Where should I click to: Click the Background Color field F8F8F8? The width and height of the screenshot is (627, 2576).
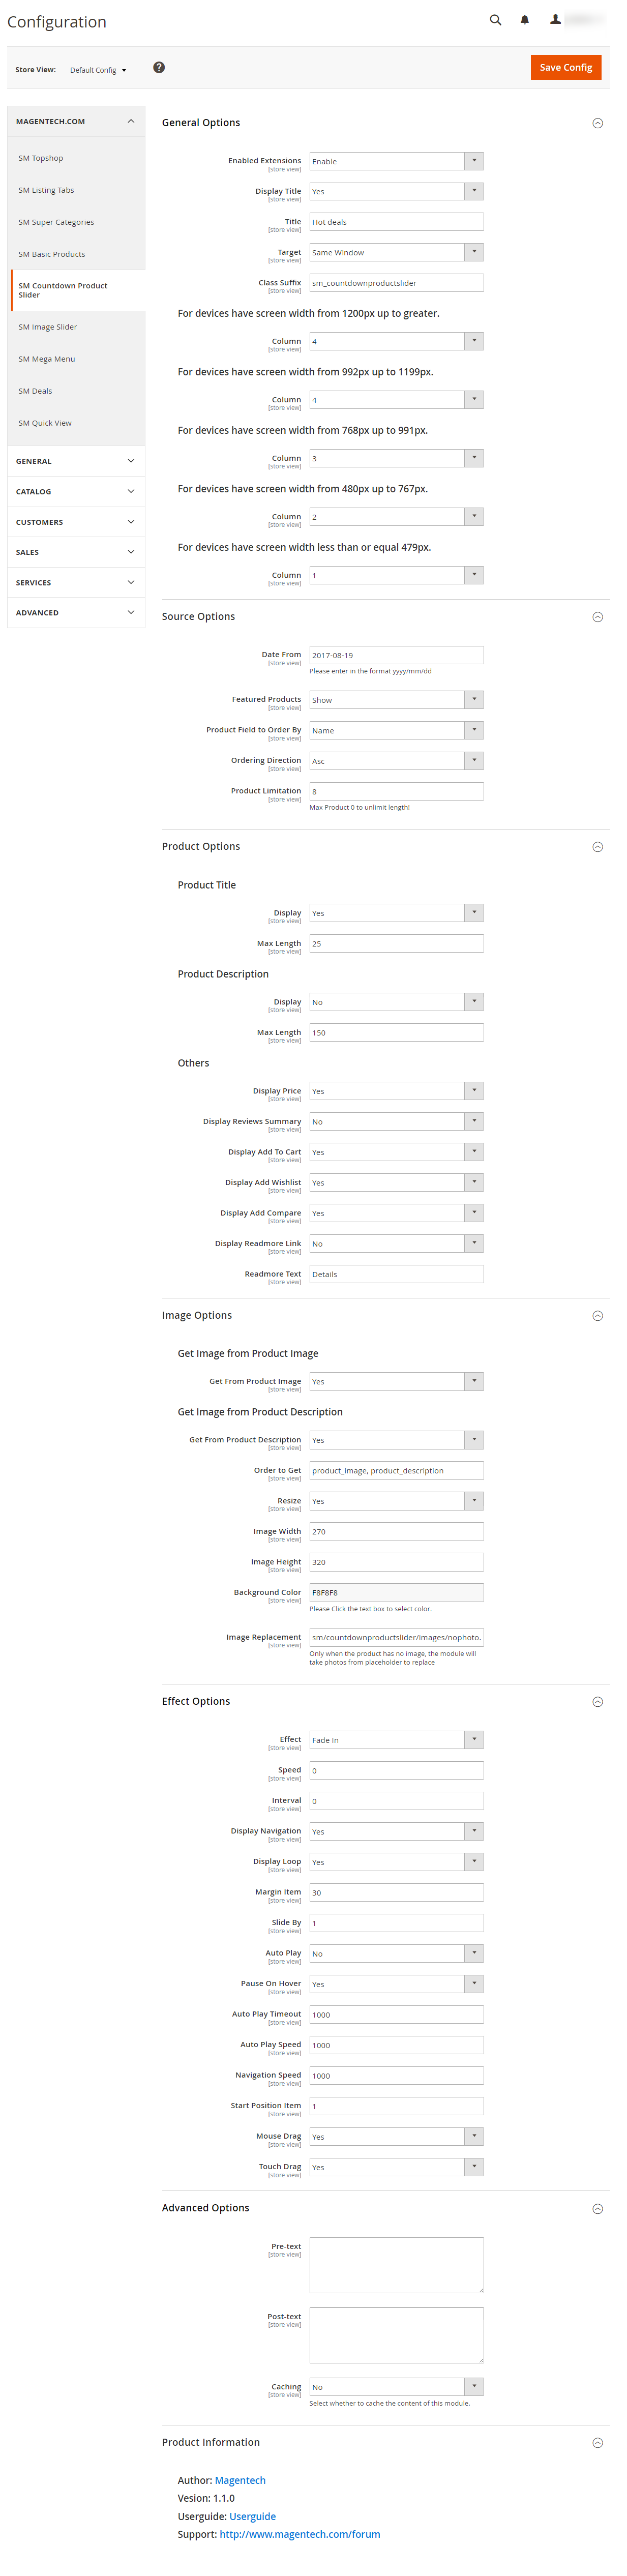coord(396,1592)
